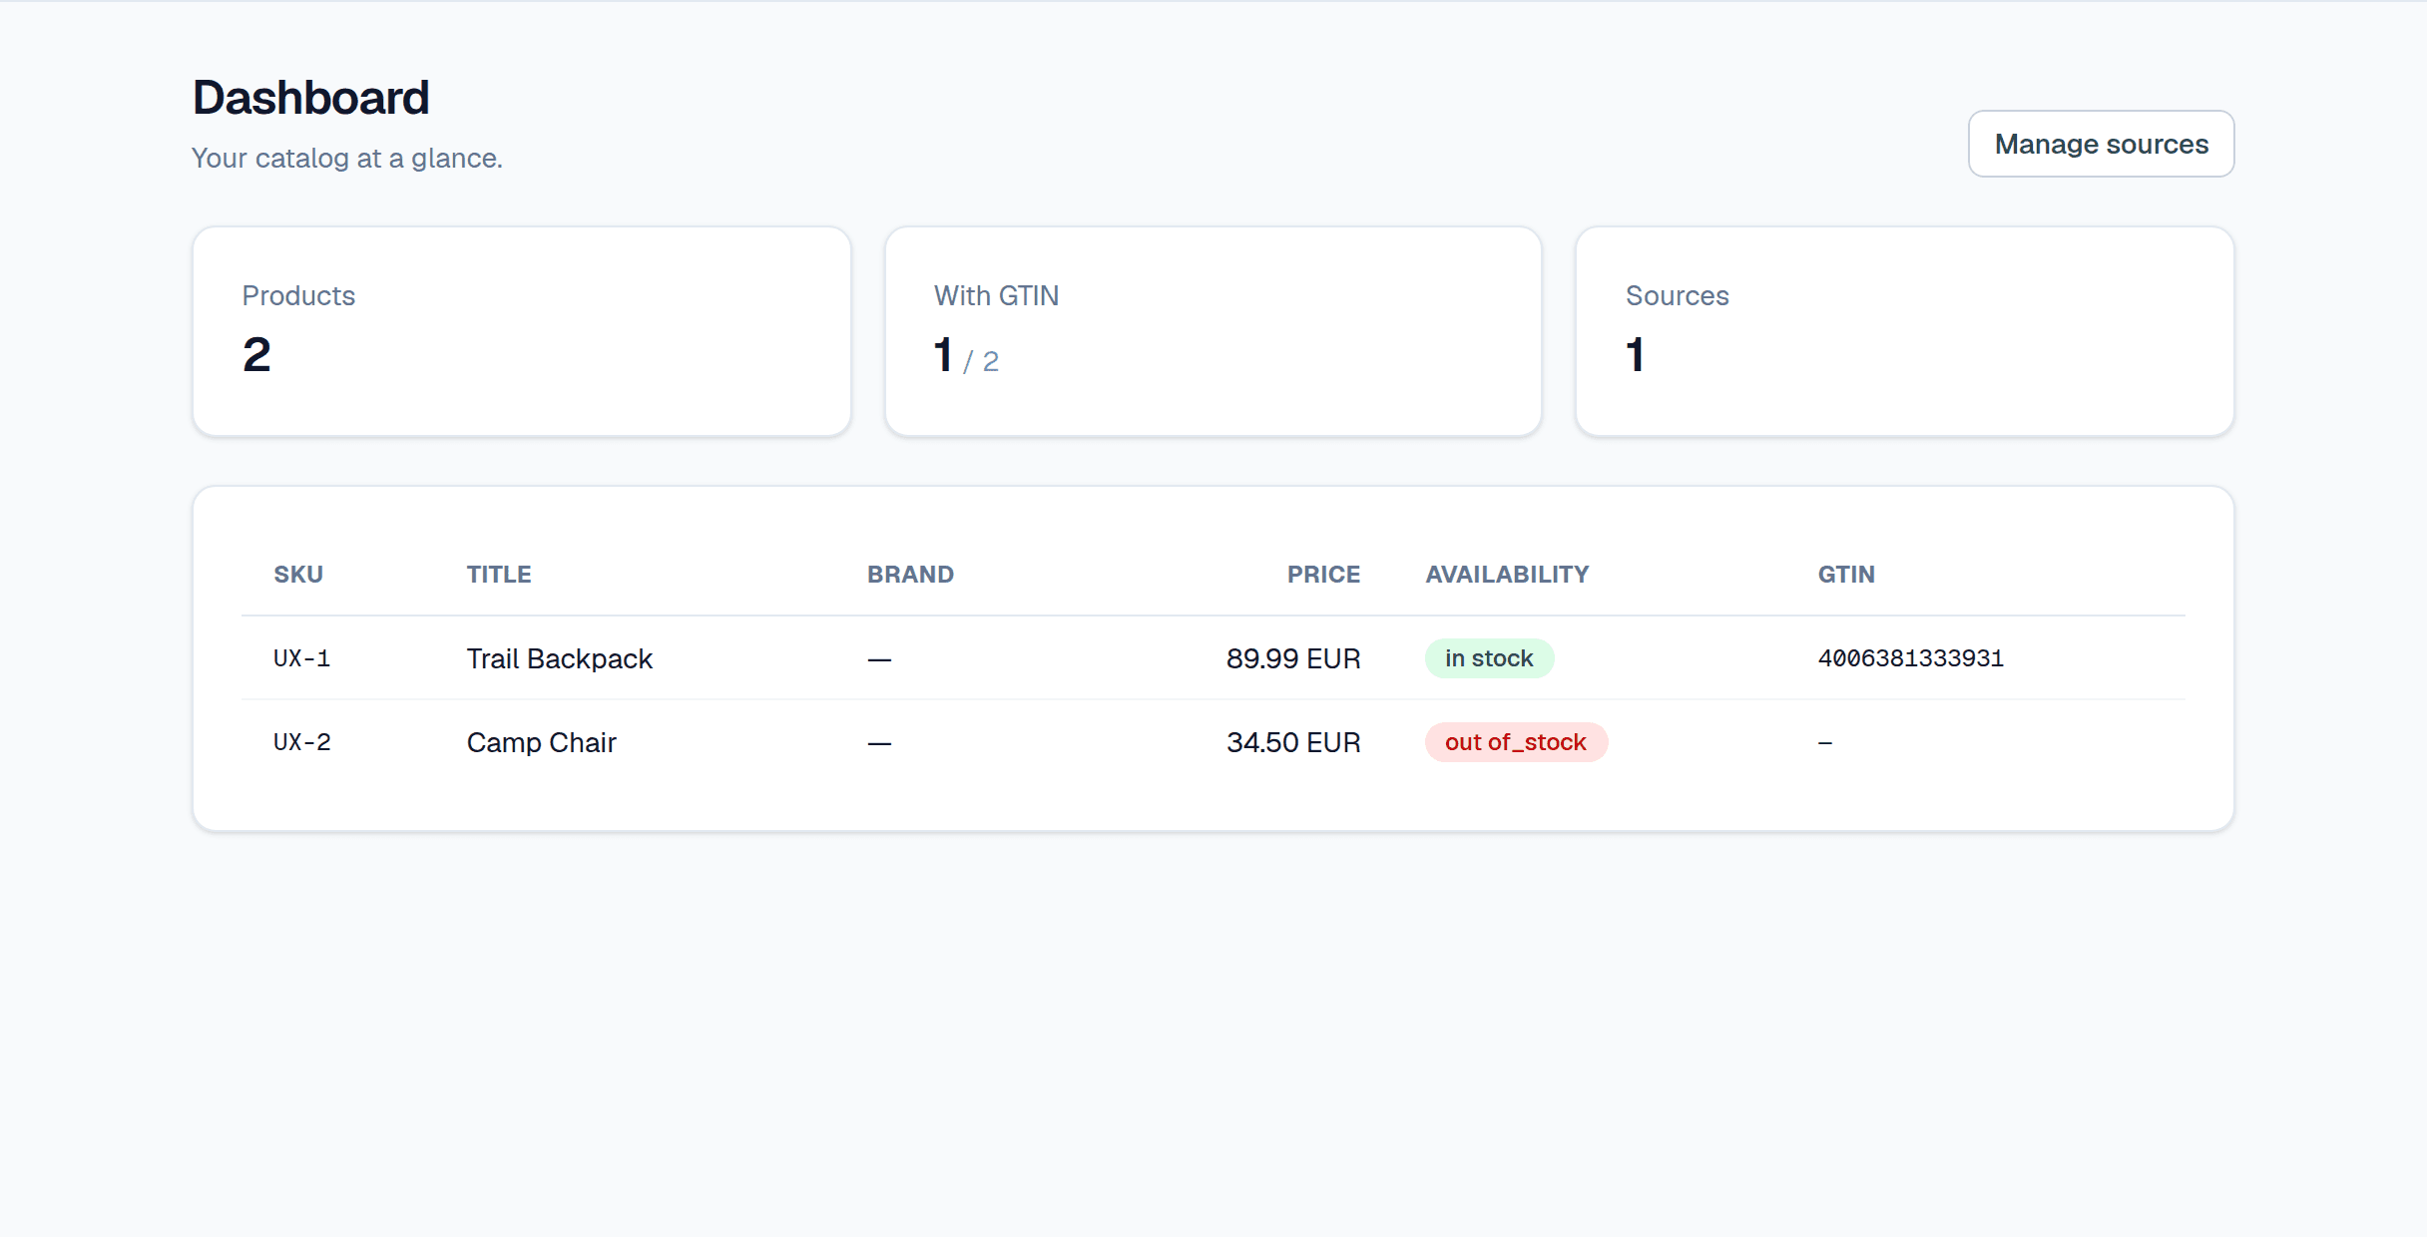Click the empty GTIN dash for Camp Chair

click(1825, 743)
